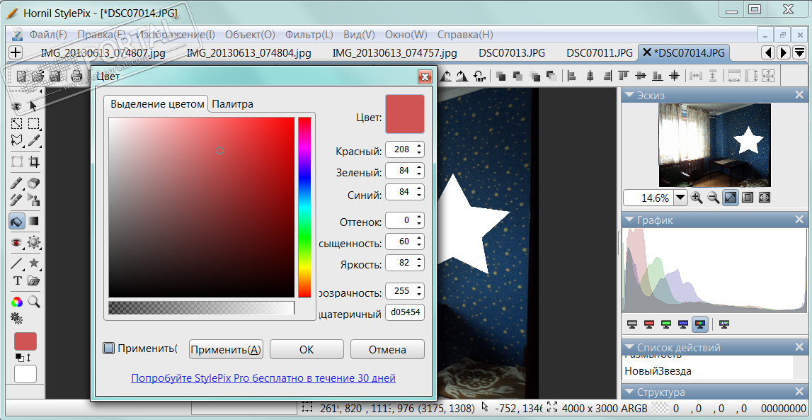Open the StylePix Pro free trial link
812x420 pixels.
click(263, 378)
